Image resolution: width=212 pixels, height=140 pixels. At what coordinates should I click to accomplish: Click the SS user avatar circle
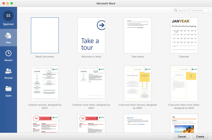point(8,16)
